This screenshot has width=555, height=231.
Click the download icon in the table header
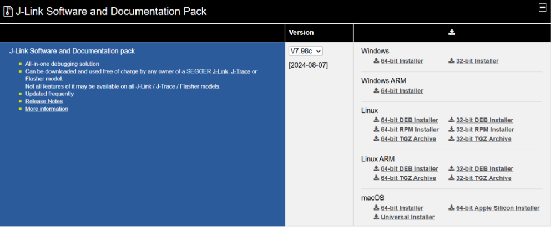[x=451, y=32]
